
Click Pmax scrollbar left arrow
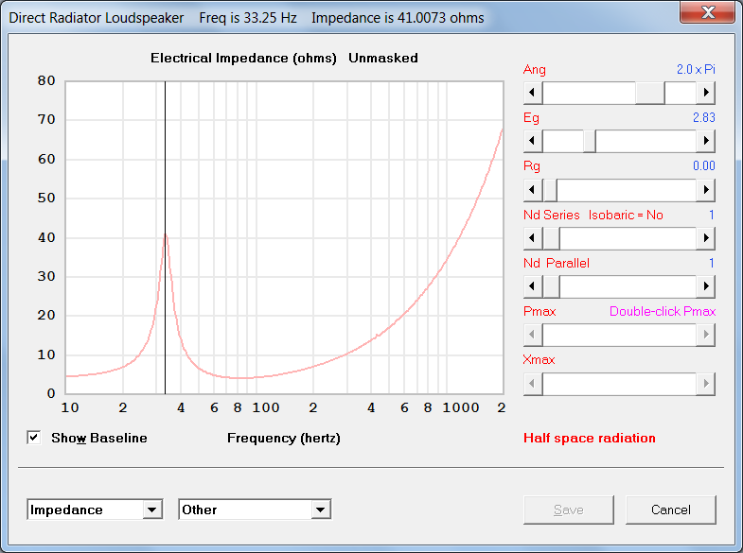533,335
